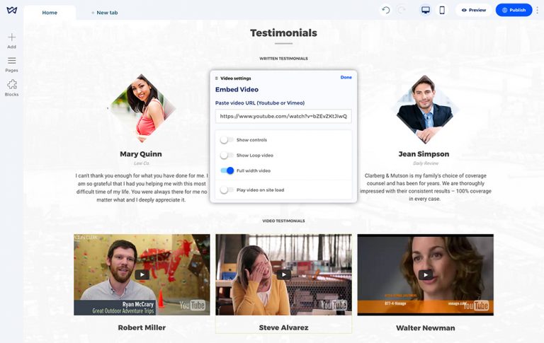This screenshot has height=343, width=544.
Task: Enable the Show controls toggle
Action: coord(227,140)
